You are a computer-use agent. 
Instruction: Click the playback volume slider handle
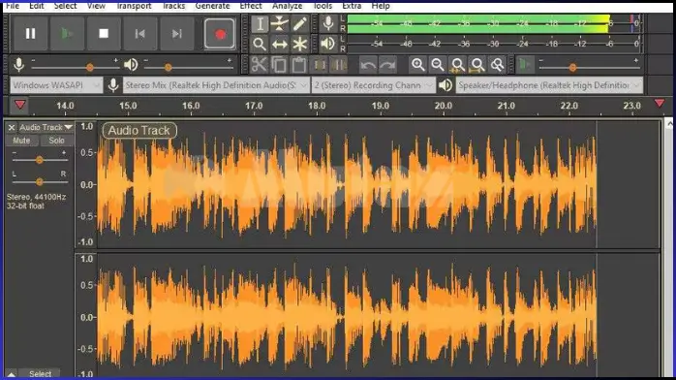[x=169, y=67]
